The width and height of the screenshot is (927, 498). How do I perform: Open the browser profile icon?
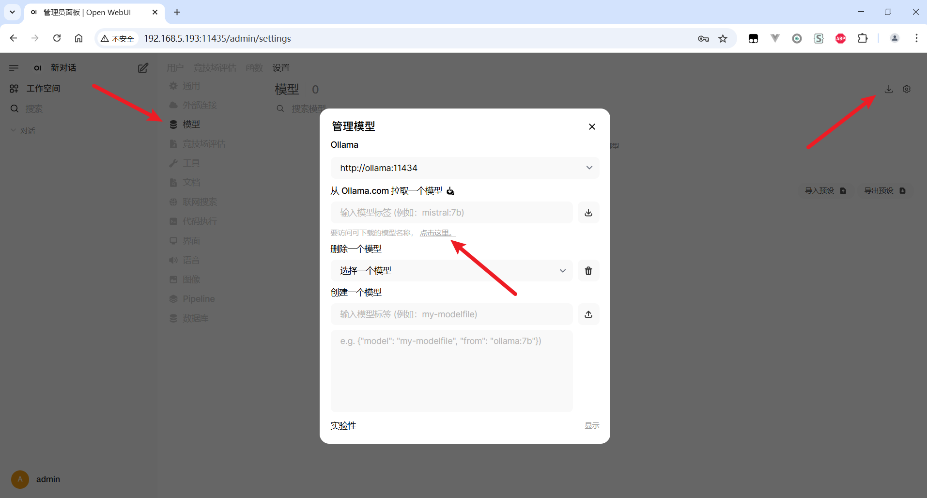pyautogui.click(x=895, y=38)
